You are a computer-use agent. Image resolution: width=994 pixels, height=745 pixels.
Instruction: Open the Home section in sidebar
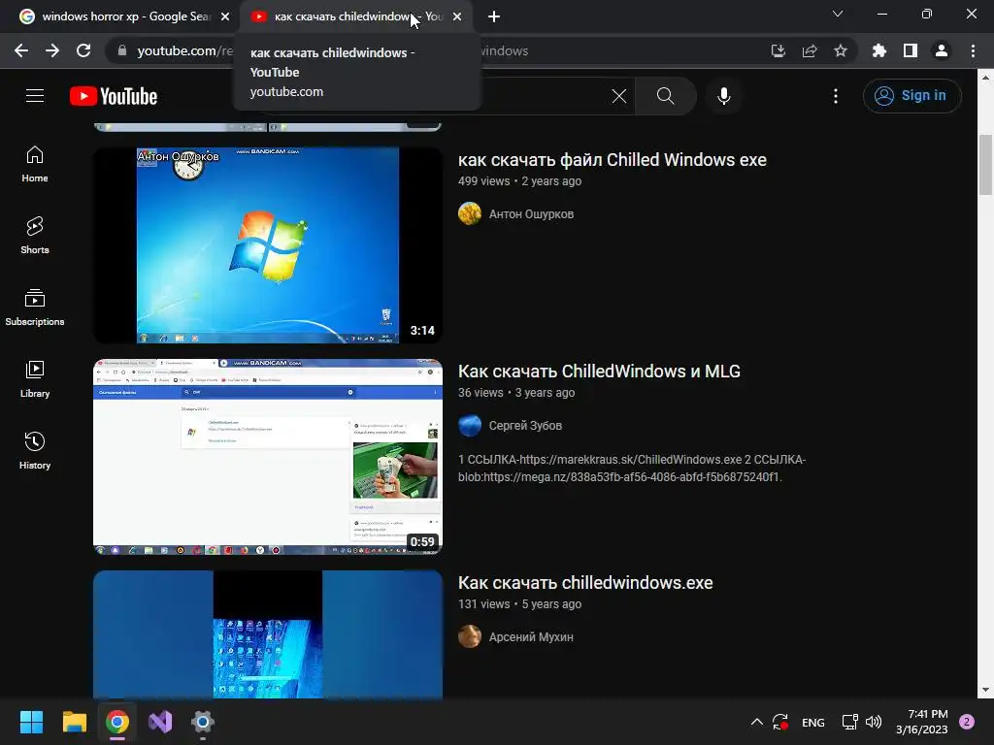tap(35, 164)
